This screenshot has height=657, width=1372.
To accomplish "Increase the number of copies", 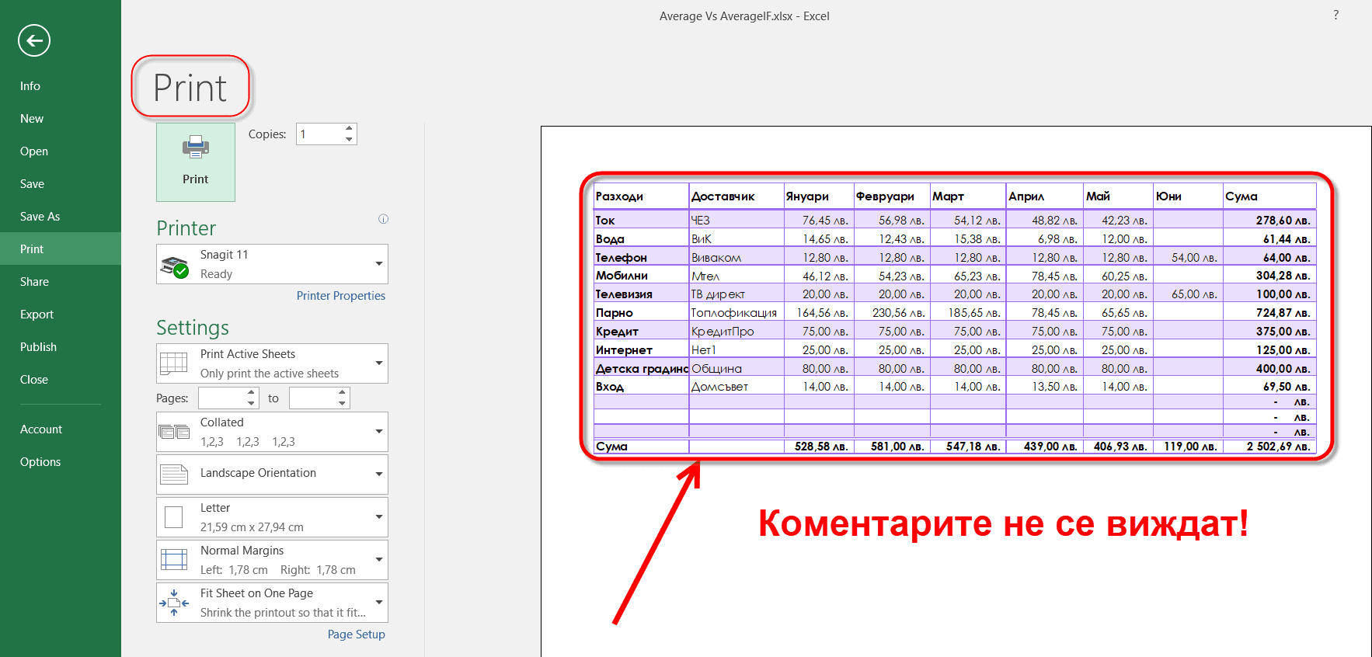I will pos(349,129).
